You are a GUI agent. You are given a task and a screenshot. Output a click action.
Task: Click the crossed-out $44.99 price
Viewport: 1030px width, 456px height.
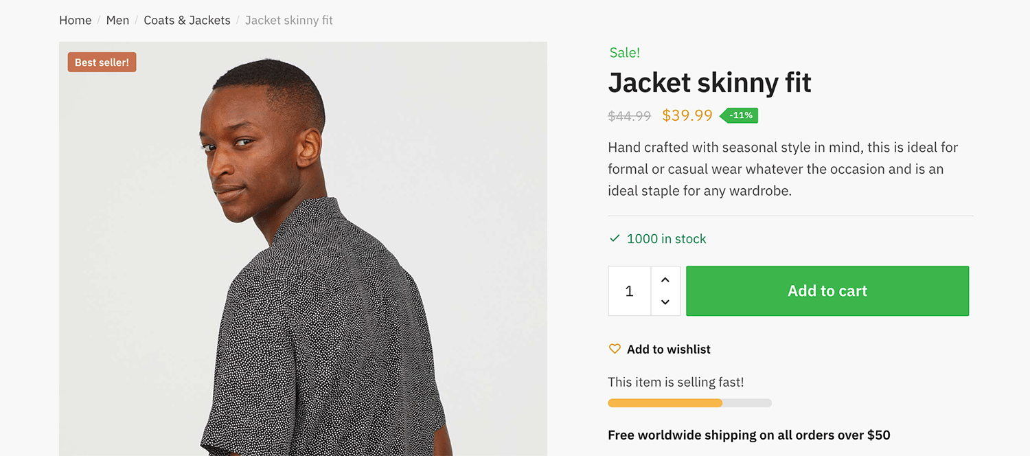[629, 116]
